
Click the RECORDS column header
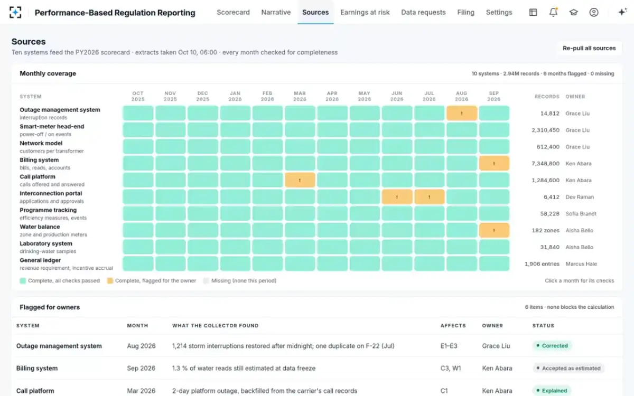[547, 97]
